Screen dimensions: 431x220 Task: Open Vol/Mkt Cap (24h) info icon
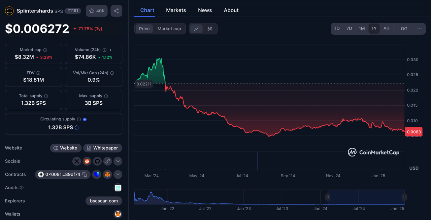coord(112,73)
